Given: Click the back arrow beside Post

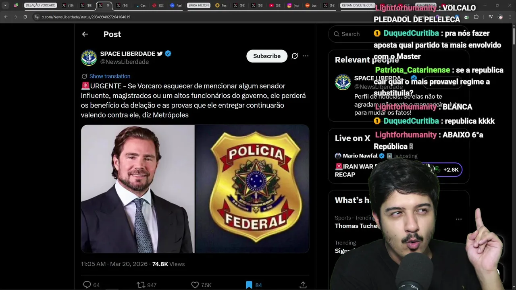Looking at the screenshot, I should [85, 34].
